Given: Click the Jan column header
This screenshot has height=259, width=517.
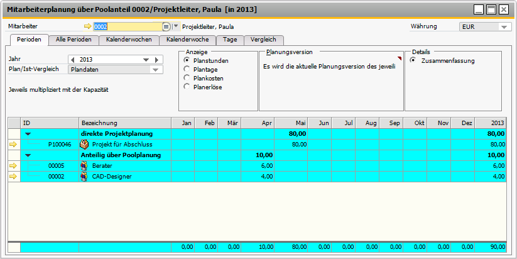Looking at the screenshot, I should click(183, 123).
